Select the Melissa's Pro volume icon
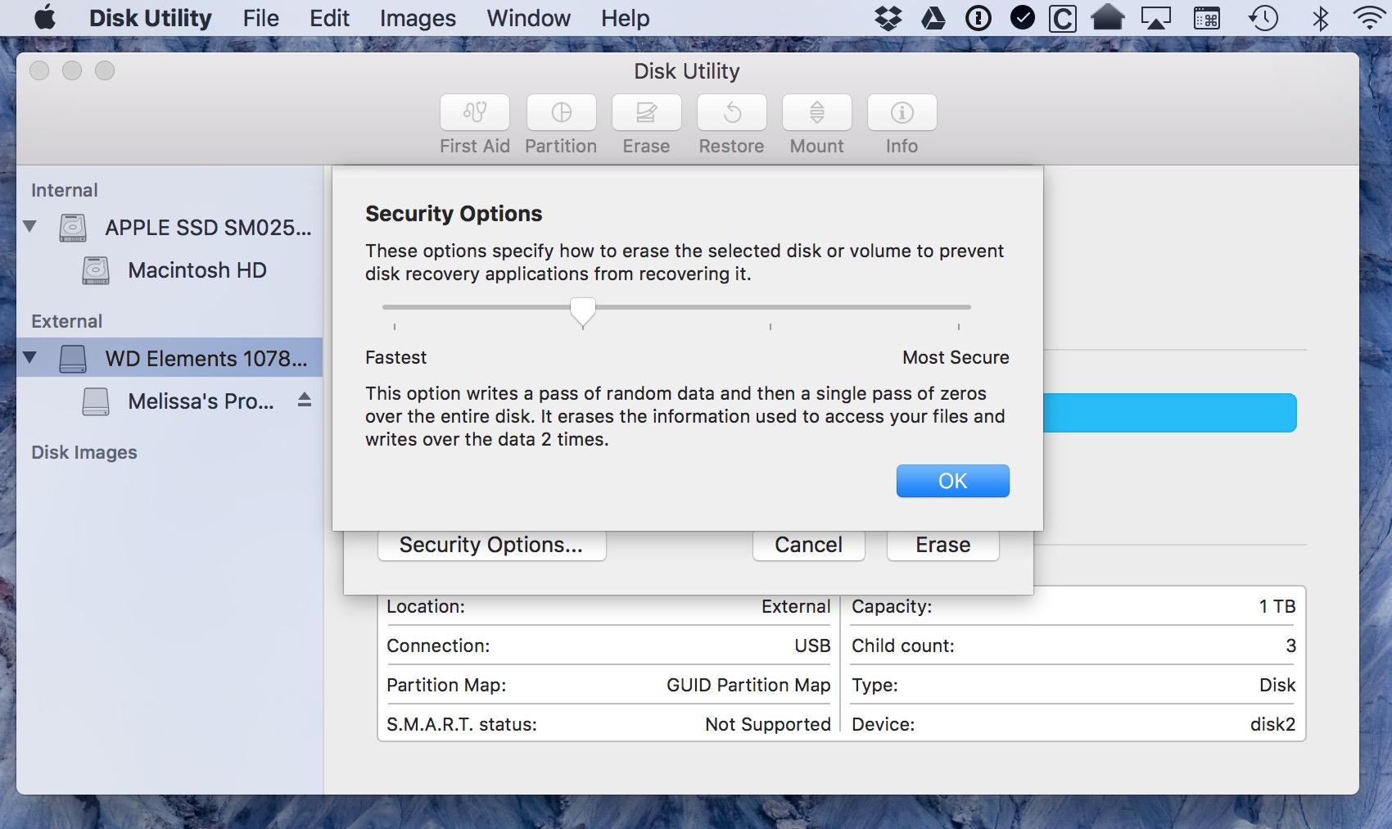The height and width of the screenshot is (829, 1392). [x=96, y=401]
